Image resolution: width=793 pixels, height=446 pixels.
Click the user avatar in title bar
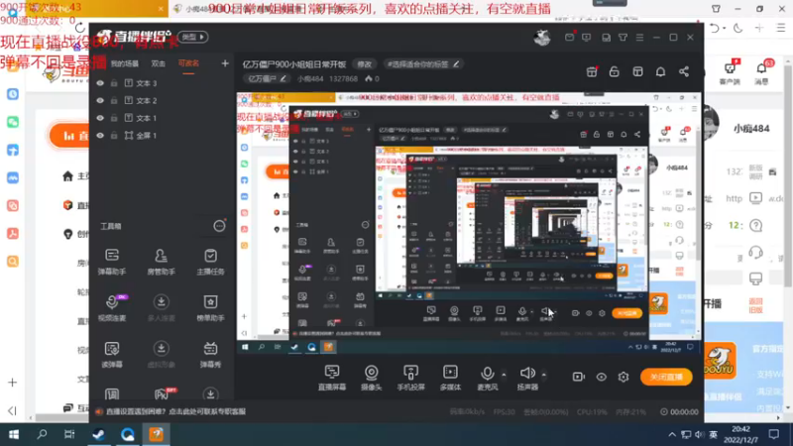tap(542, 38)
